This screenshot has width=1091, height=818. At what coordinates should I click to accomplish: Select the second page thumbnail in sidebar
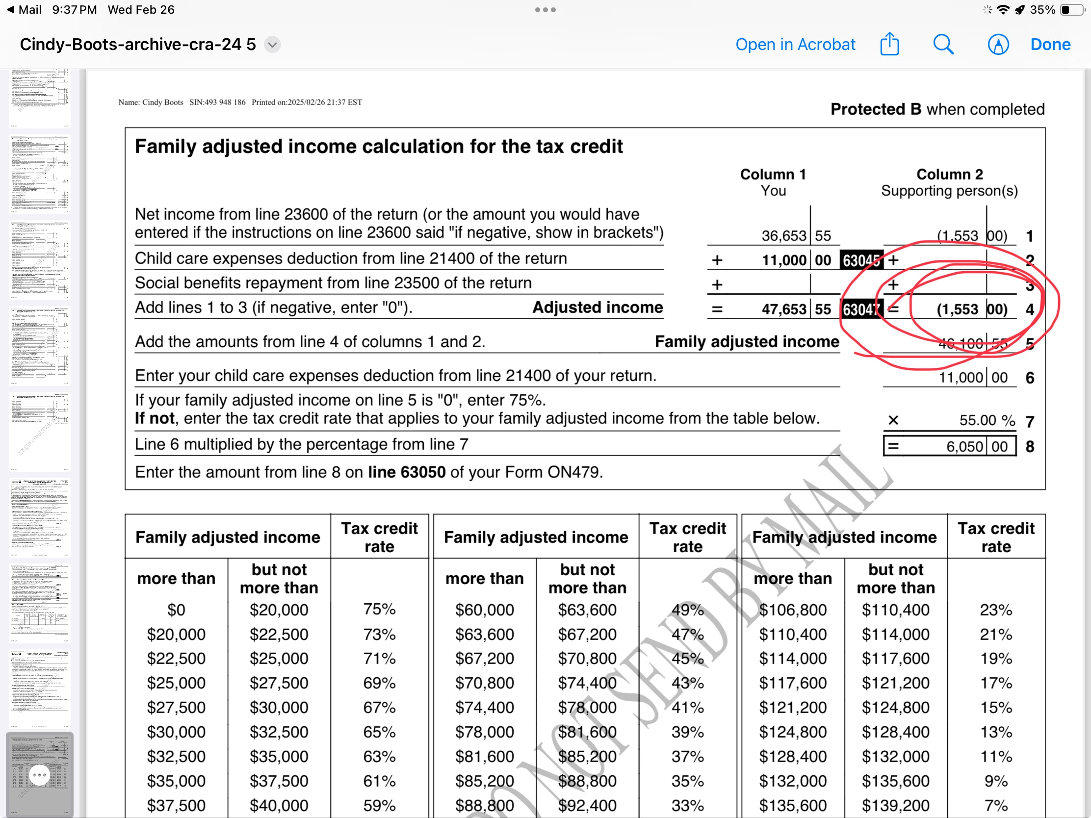(39, 174)
